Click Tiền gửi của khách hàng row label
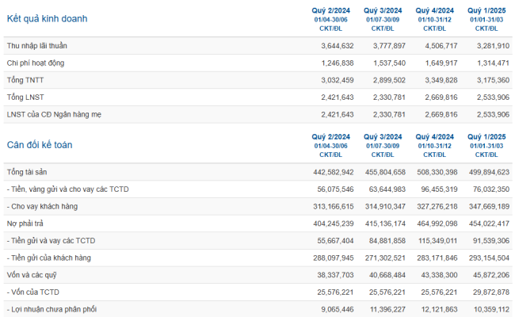This screenshot has width=515, height=317. point(49,258)
